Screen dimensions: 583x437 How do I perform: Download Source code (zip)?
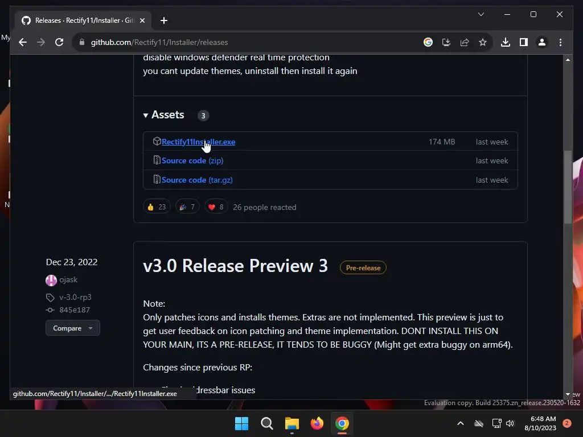(x=192, y=160)
